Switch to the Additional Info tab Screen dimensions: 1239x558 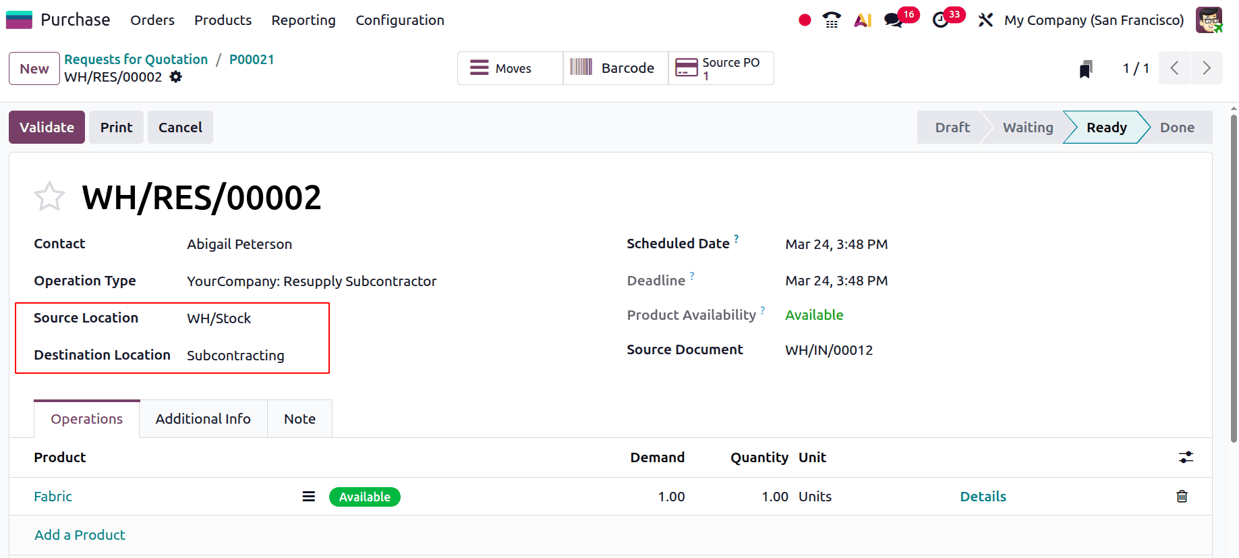[x=203, y=419]
